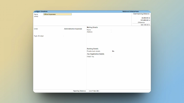Open the Type of Ledger field
This screenshot has height=103, width=184.
73,36
